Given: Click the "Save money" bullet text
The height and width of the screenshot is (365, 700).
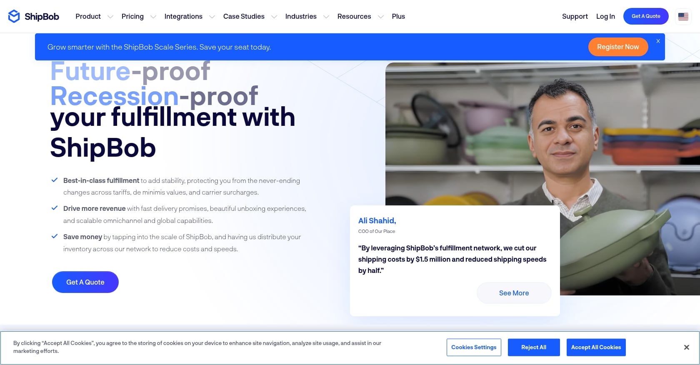Looking at the screenshot, I should (x=82, y=237).
